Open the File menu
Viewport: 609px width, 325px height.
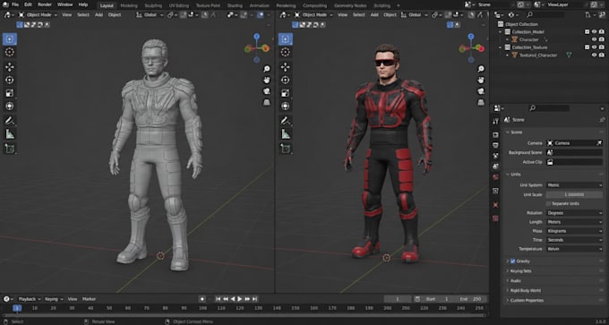pos(15,4)
